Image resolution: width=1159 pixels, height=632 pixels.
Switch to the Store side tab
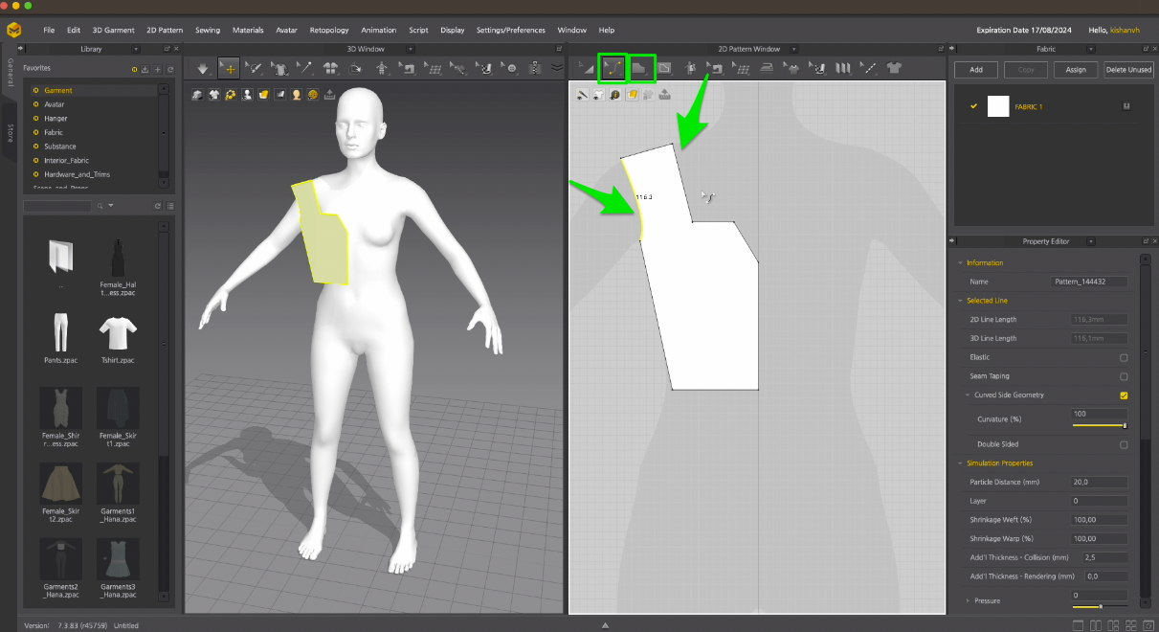point(11,133)
